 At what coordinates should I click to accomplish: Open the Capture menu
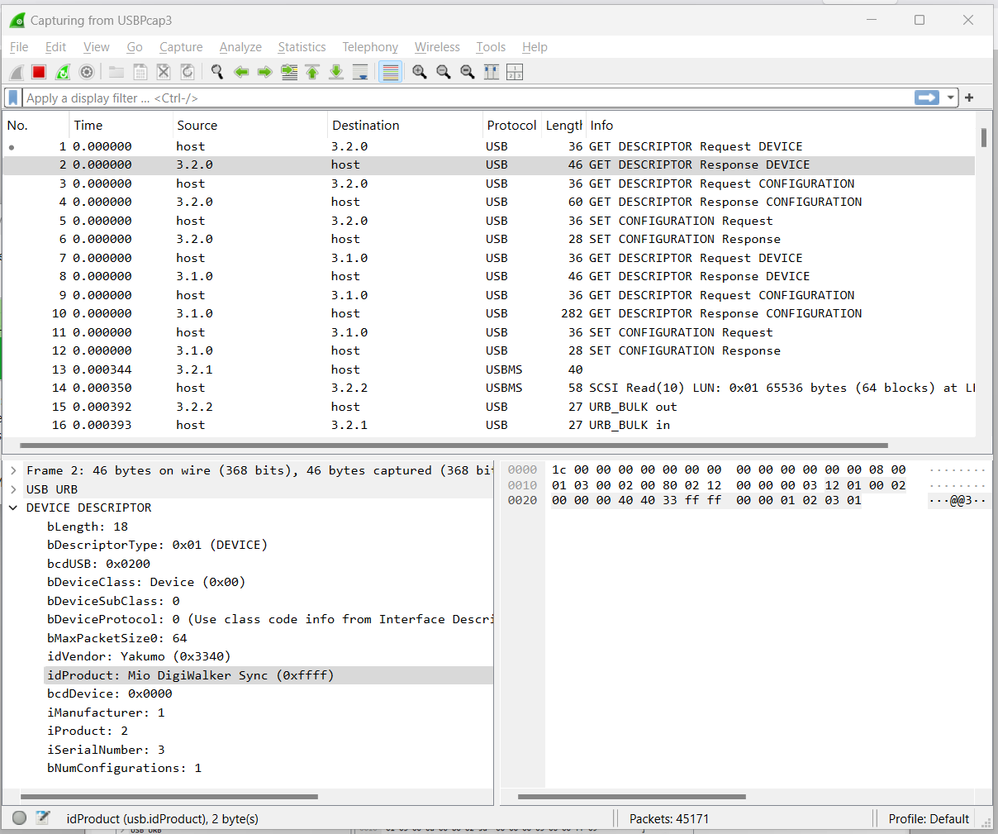[181, 47]
